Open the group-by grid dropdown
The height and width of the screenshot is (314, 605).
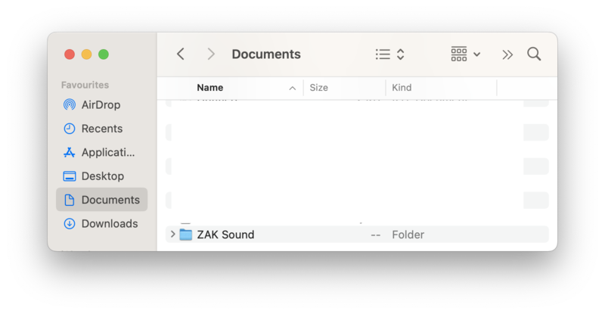coord(466,54)
